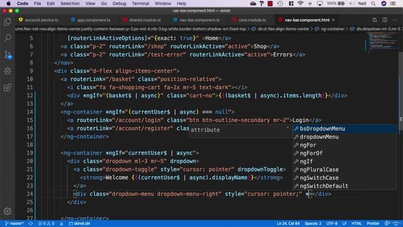Viewport: 403px width, 227px height.
Task: Click the flame icon in status bar
Action: pyautogui.click(x=62, y=223)
